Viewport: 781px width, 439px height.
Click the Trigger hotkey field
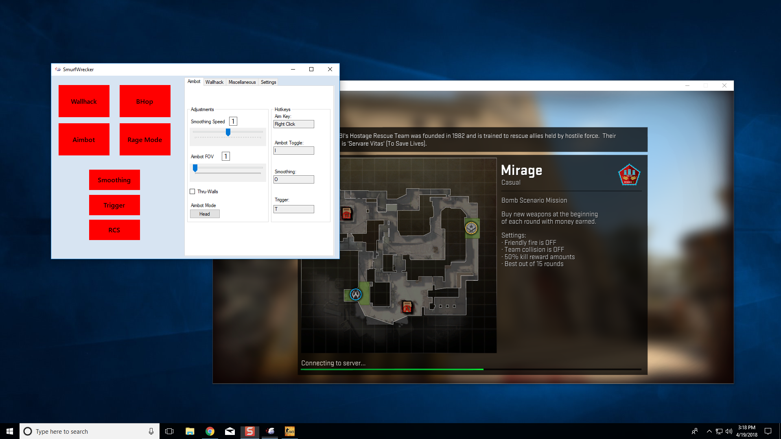click(294, 209)
